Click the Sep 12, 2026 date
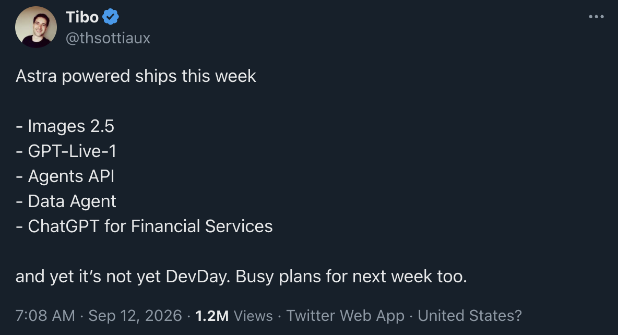The height and width of the screenshot is (335, 618). pyautogui.click(x=135, y=316)
